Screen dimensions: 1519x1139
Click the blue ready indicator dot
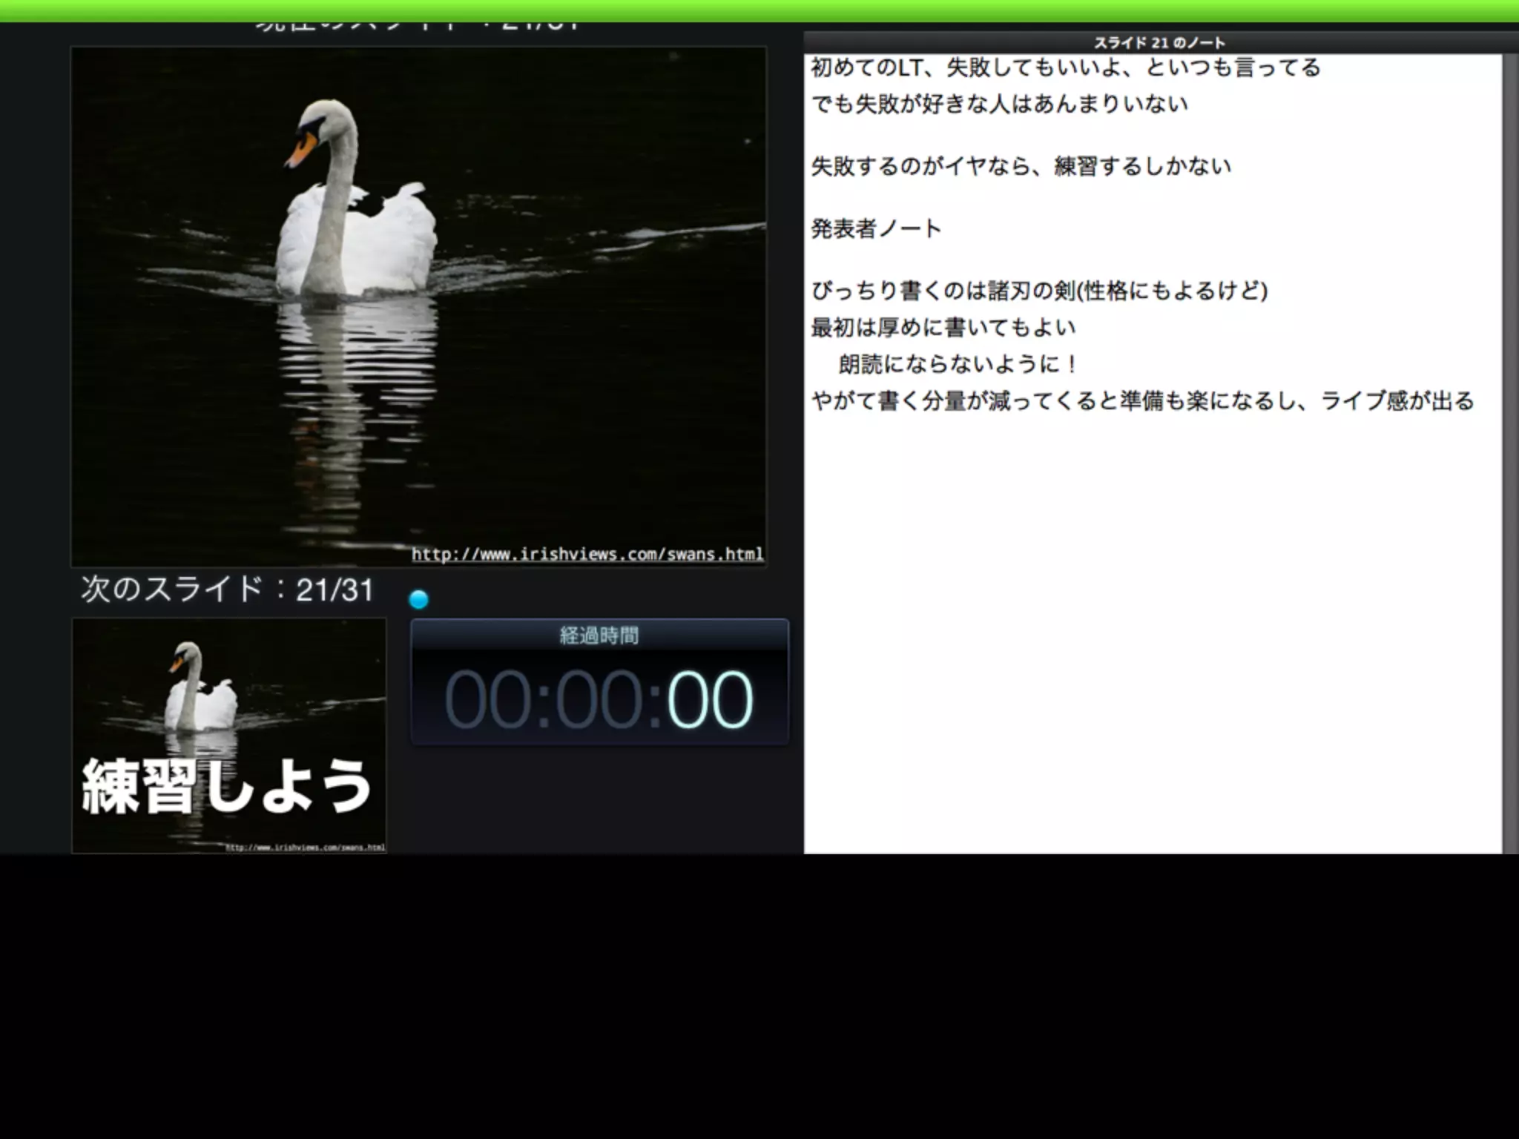tap(418, 599)
